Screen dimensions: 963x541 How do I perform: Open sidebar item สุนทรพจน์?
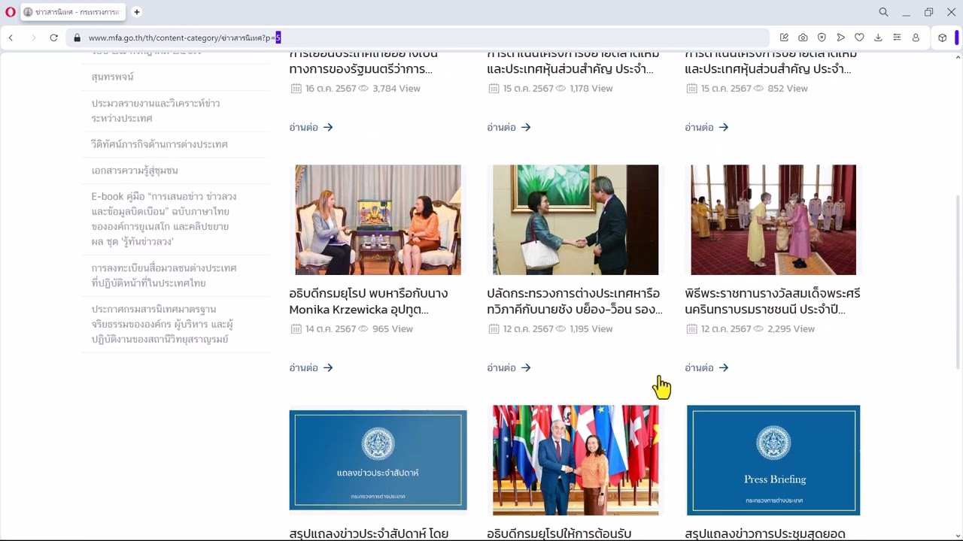point(113,77)
